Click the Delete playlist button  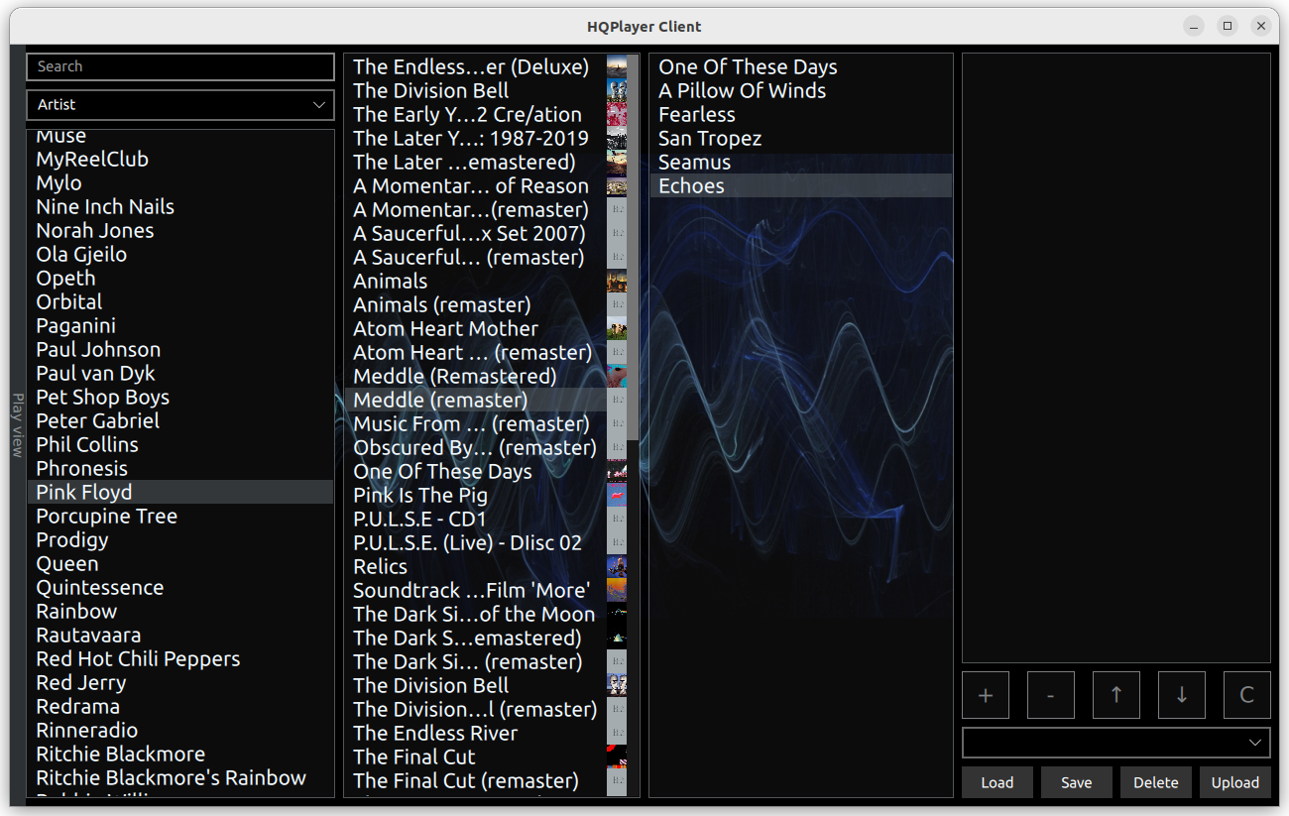[x=1155, y=782]
